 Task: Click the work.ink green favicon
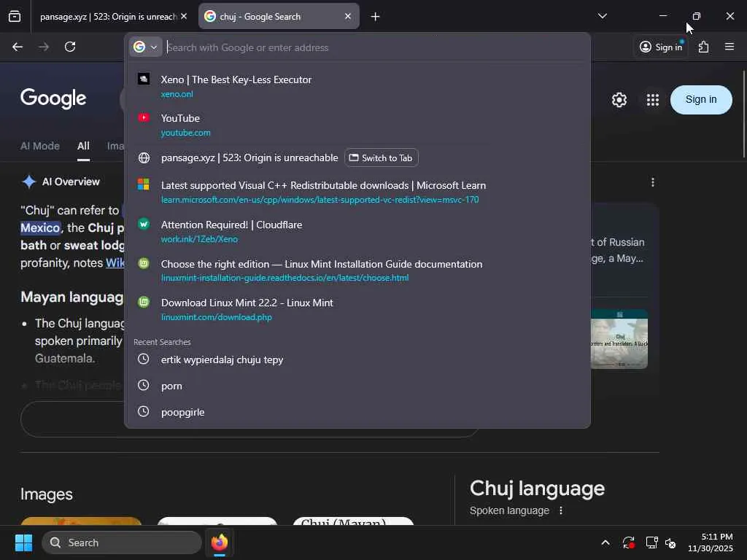[144, 223]
